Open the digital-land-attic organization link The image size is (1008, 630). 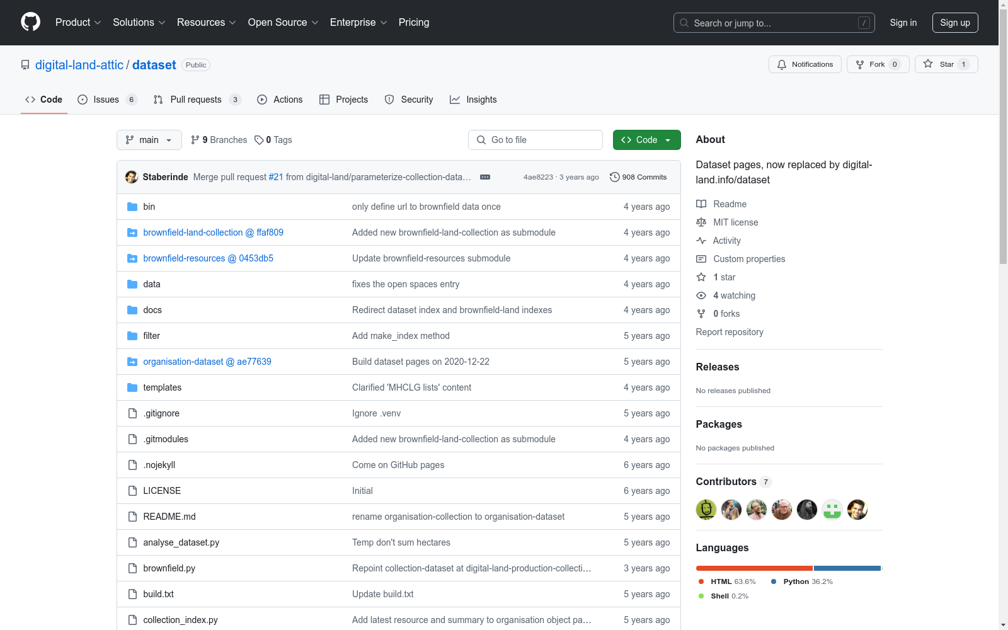tap(79, 65)
